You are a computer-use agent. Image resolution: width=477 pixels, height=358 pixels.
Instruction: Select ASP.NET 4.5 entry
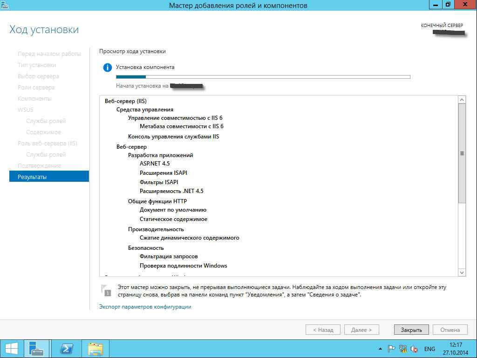155,164
